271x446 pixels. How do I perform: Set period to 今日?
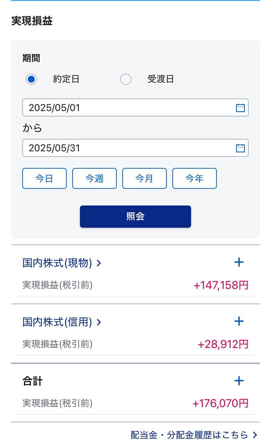[x=44, y=178]
